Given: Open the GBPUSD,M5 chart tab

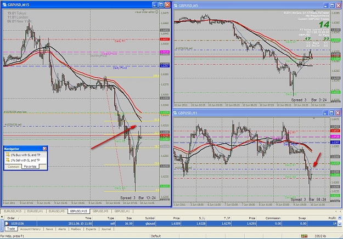Looking at the screenshot, I should point(100,211).
